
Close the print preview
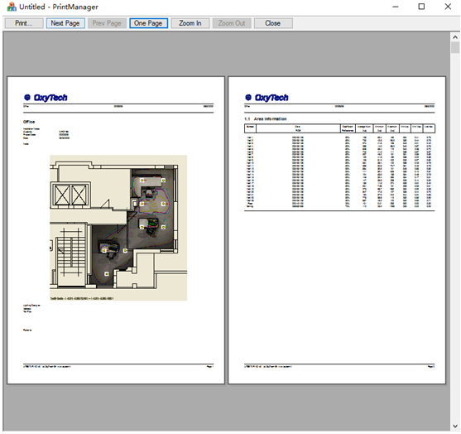pyautogui.click(x=273, y=23)
